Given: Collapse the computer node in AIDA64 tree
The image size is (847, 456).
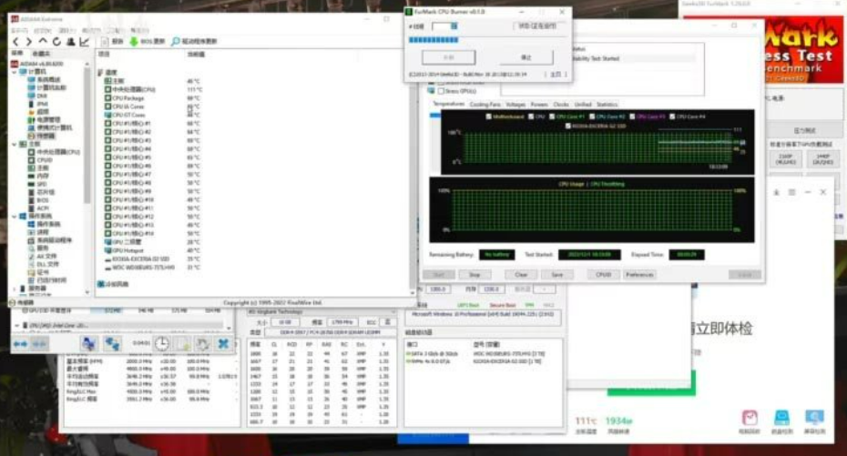Looking at the screenshot, I should coord(15,71).
